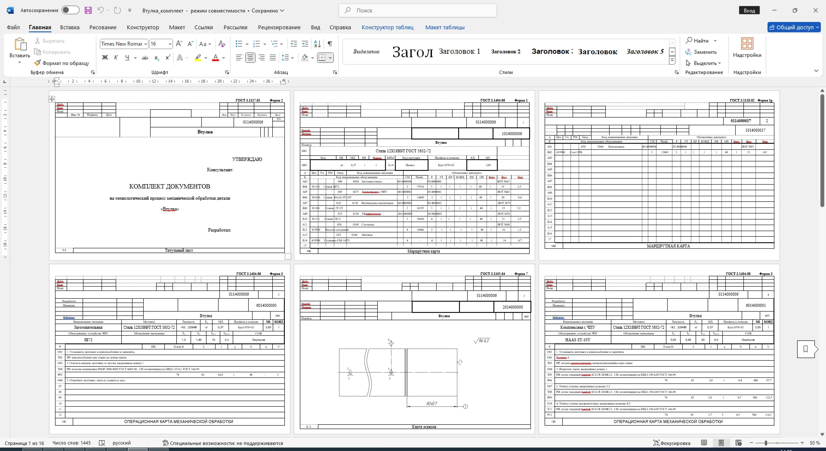
Task: Toggle underline formatting Ч
Action: (127, 58)
